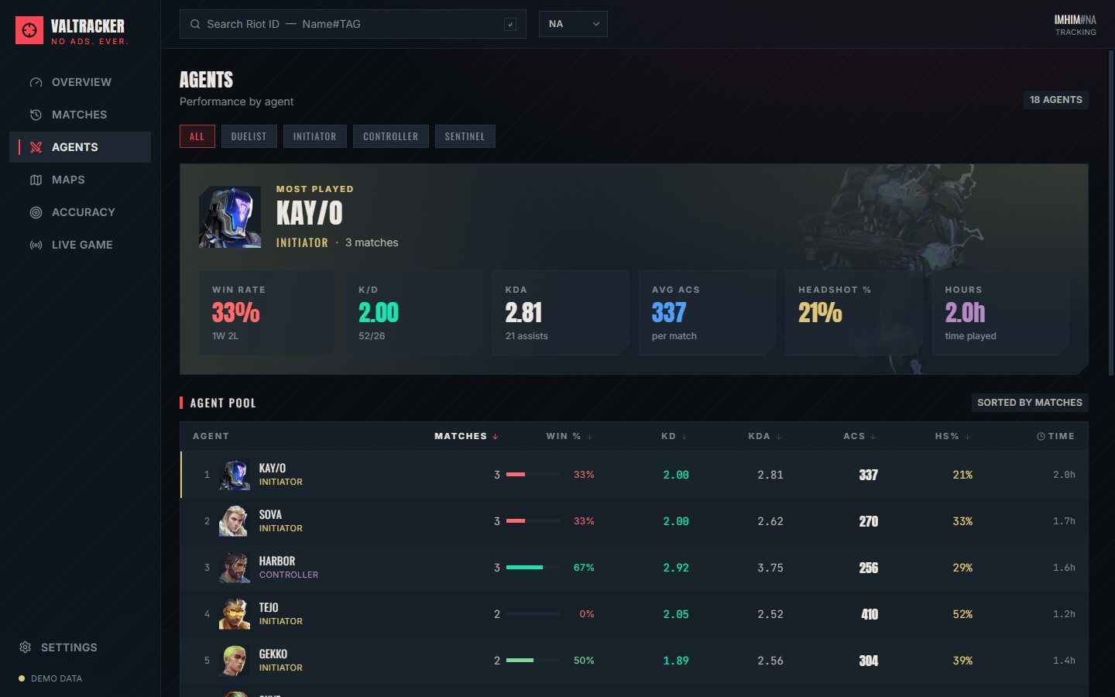The width and height of the screenshot is (1115, 697).
Task: Click GEKKO agent name in table
Action: [x=273, y=654]
